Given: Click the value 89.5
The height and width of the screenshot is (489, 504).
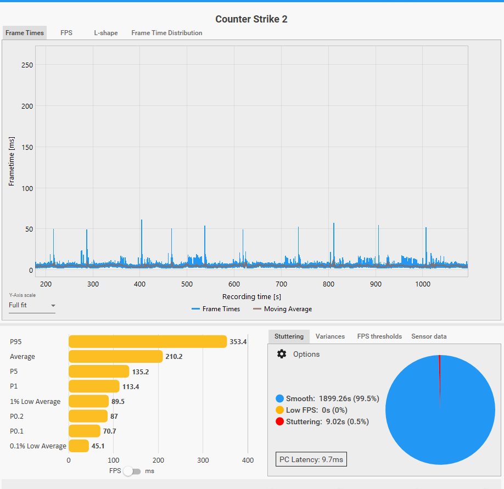Looking at the screenshot, I should click(118, 402).
